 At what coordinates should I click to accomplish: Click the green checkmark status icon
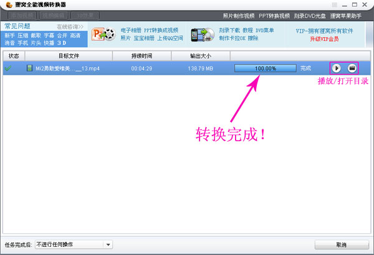[8, 68]
